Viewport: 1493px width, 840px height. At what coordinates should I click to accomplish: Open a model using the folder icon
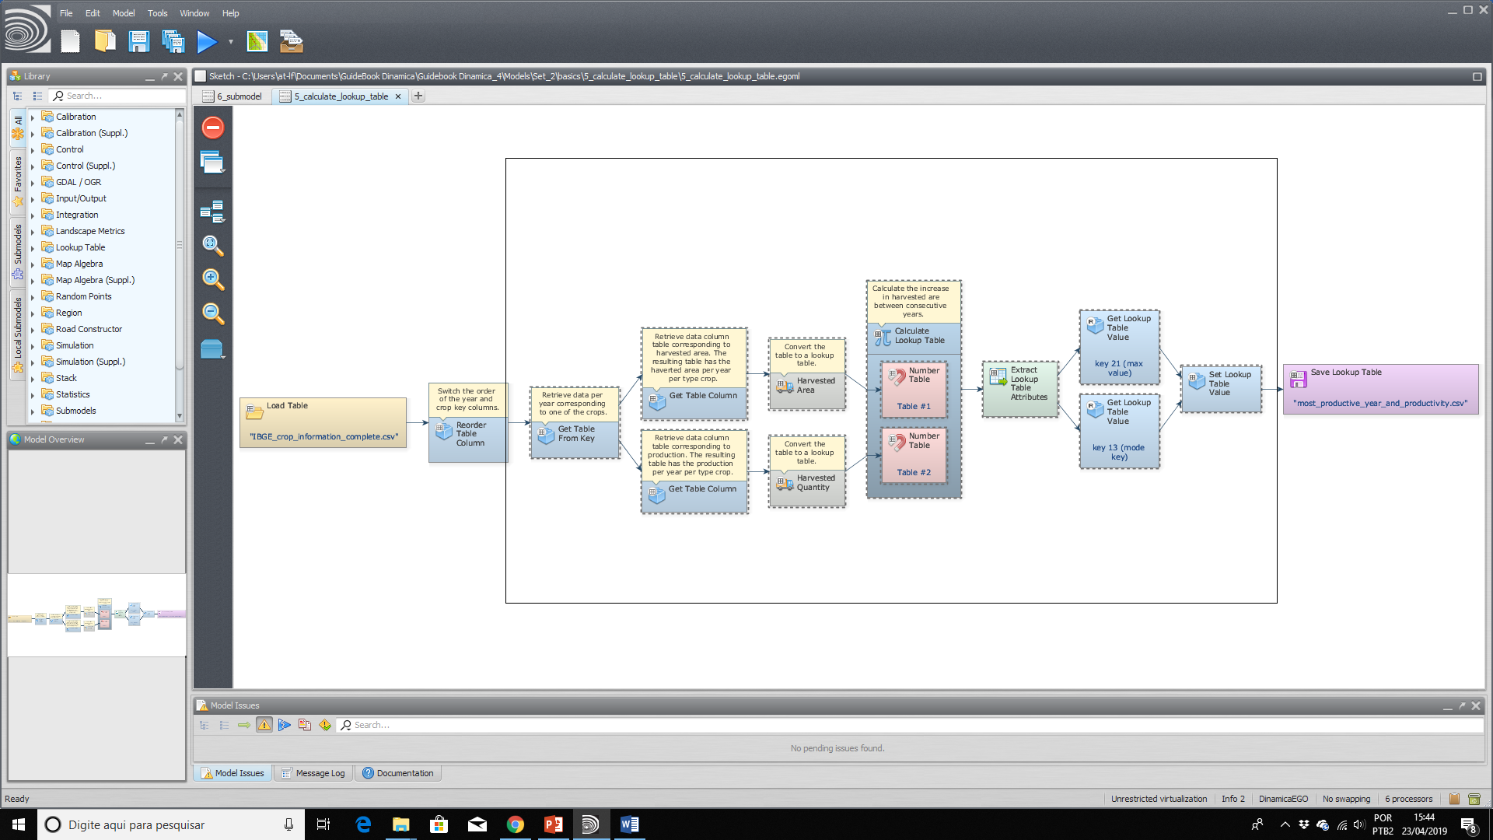tap(105, 41)
